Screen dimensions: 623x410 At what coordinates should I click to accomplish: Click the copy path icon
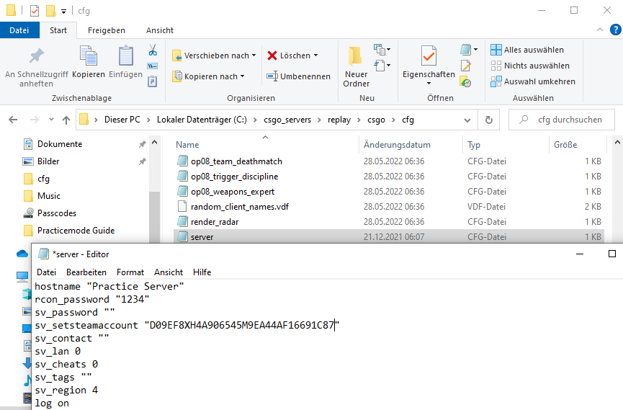[x=153, y=66]
